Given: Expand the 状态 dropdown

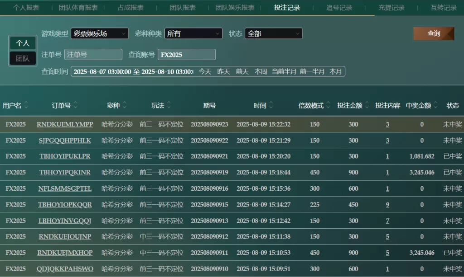Looking at the screenshot, I should point(273,33).
